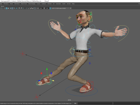Open the Generate menu
This screenshot has height=105, width=140.
click(58, 4)
